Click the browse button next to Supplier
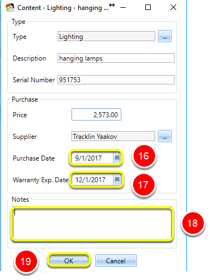The height and width of the screenshot is (280, 210). coord(165,136)
